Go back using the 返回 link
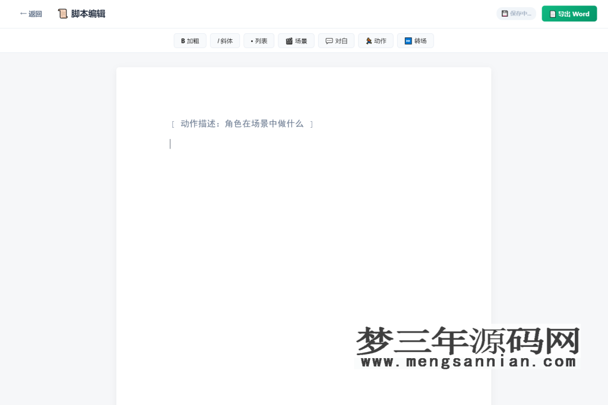Viewport: 608px width, 405px height. click(x=30, y=13)
